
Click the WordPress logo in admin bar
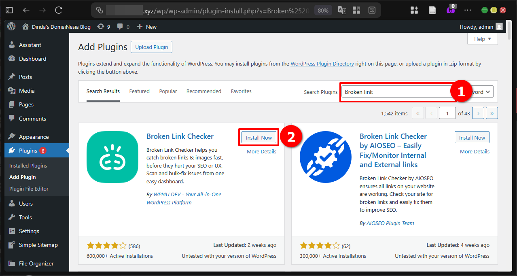(11, 26)
